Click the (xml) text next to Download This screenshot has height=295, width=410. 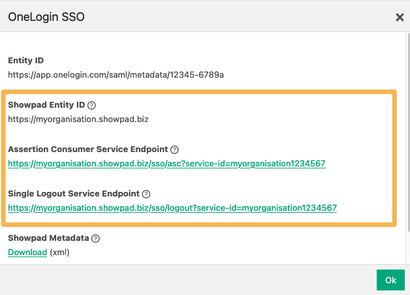coord(59,253)
